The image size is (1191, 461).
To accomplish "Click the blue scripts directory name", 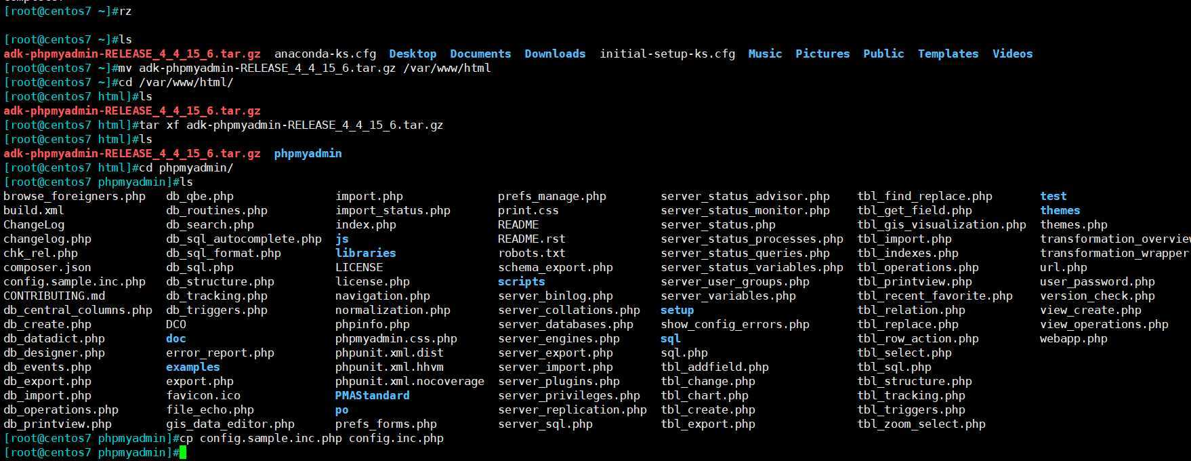I will (x=521, y=281).
